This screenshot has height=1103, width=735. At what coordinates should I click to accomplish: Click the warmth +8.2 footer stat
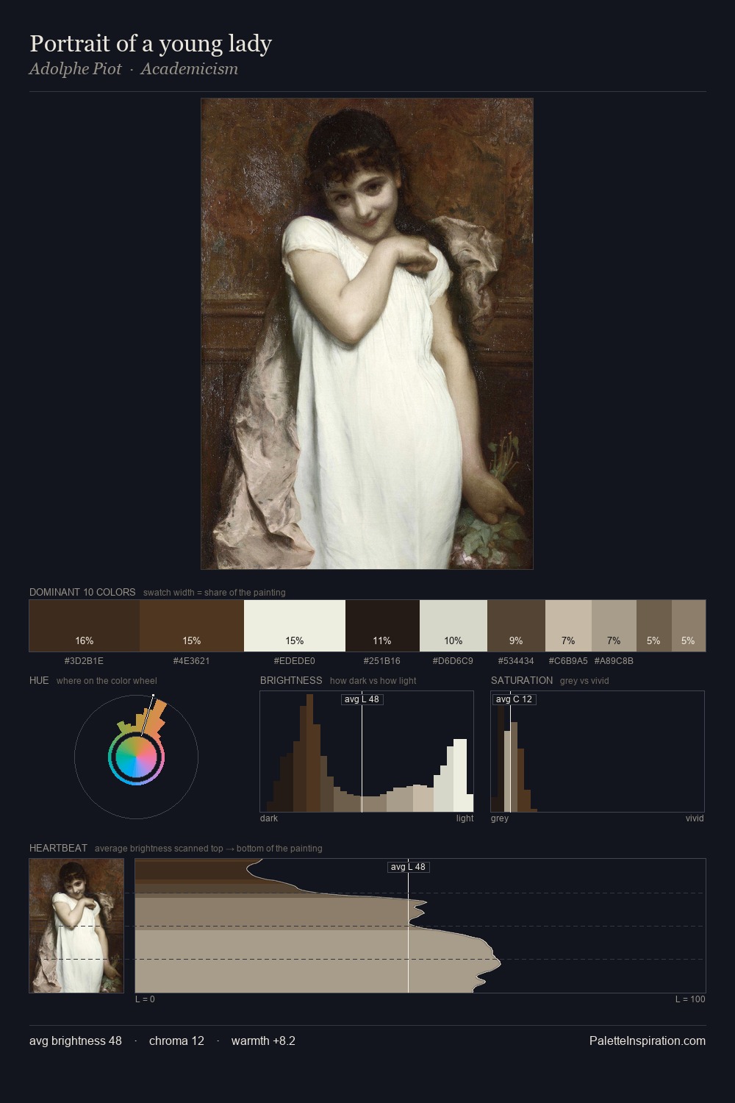(x=263, y=1040)
